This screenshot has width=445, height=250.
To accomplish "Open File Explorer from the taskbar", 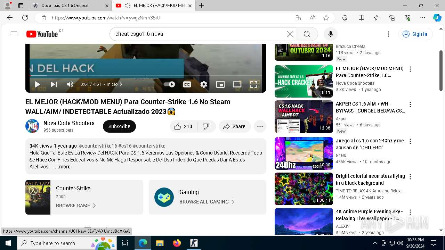I will 160,243.
